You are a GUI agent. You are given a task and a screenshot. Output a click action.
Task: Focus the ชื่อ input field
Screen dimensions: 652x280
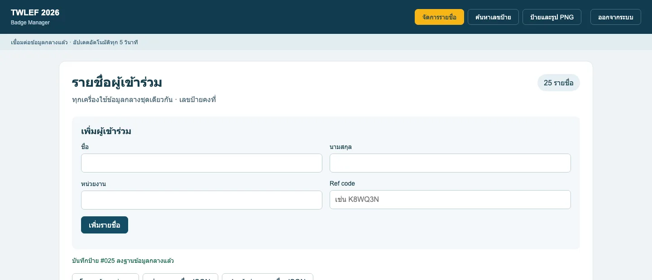point(201,163)
